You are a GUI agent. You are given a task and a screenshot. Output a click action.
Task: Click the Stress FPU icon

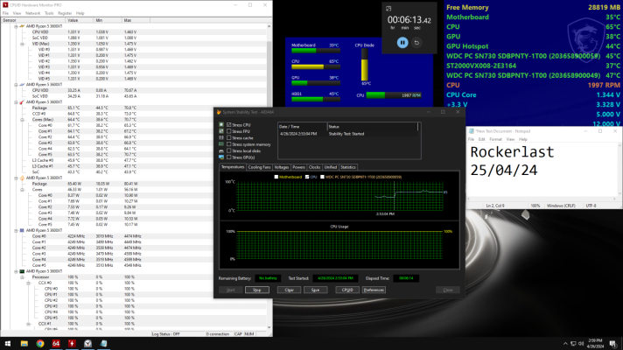tap(221, 131)
